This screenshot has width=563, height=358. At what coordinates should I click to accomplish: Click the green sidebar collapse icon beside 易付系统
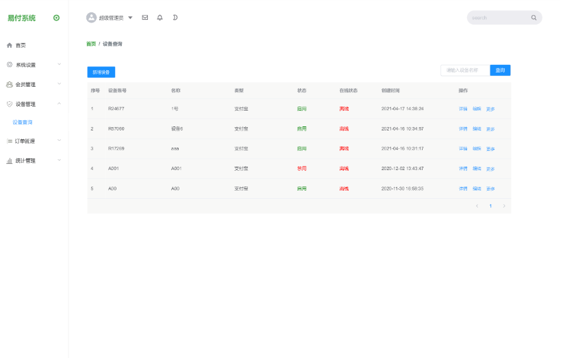tap(56, 18)
